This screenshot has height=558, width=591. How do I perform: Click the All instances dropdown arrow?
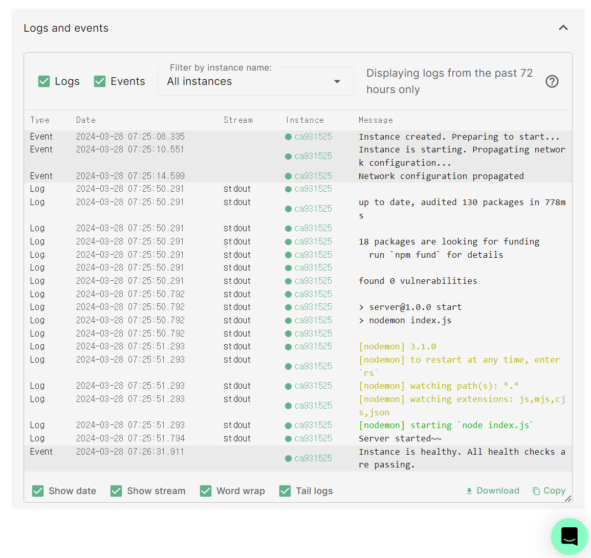click(337, 82)
